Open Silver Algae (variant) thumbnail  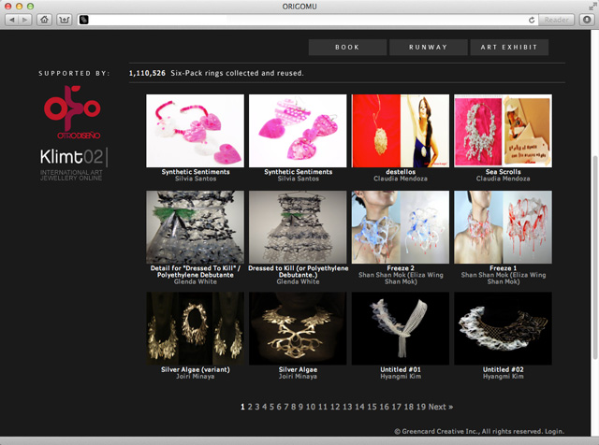point(195,328)
